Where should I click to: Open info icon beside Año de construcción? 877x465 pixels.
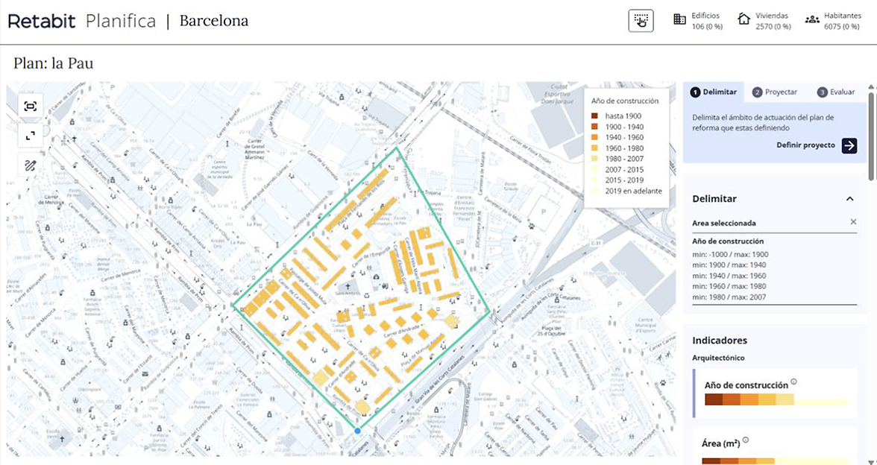tap(794, 382)
